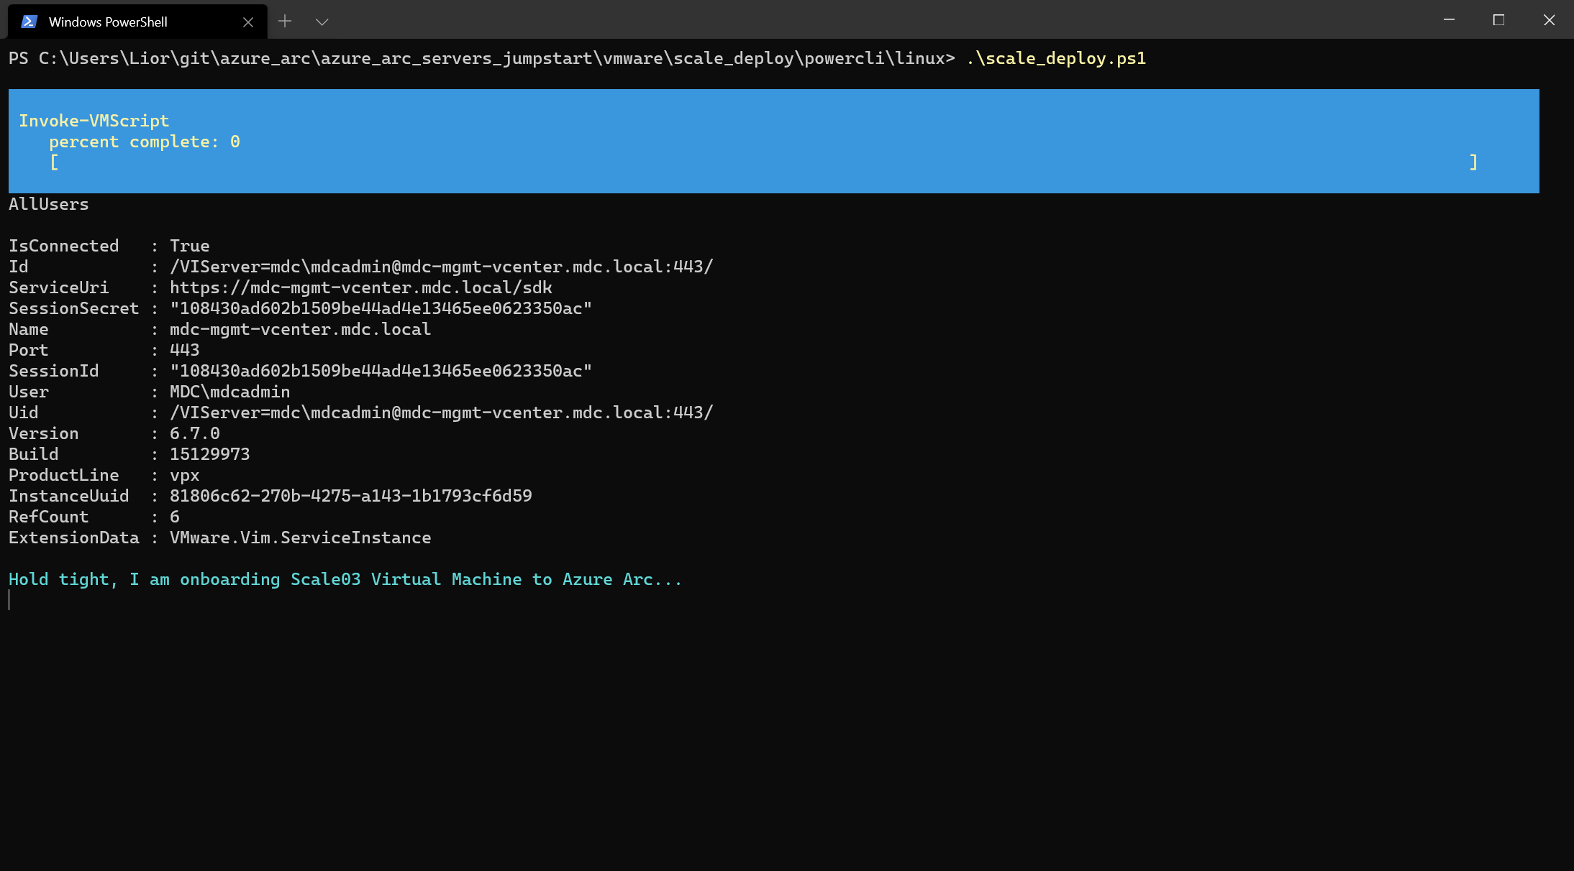Screen dimensions: 1574x871
Task: Click the Id line's /VIServer path value
Action: [x=442, y=267]
